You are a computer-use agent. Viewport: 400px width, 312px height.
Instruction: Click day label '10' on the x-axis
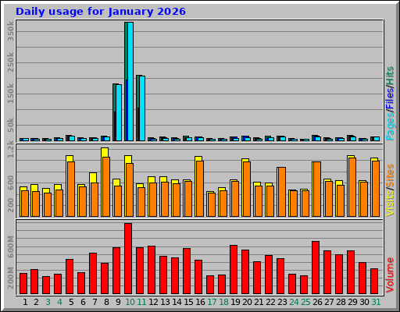130,302
